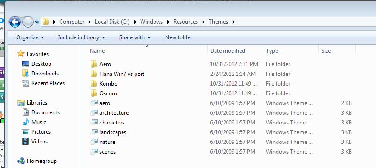Click the Videos filmstrip icon
The height and width of the screenshot is (168, 376).
pyautogui.click(x=25, y=142)
